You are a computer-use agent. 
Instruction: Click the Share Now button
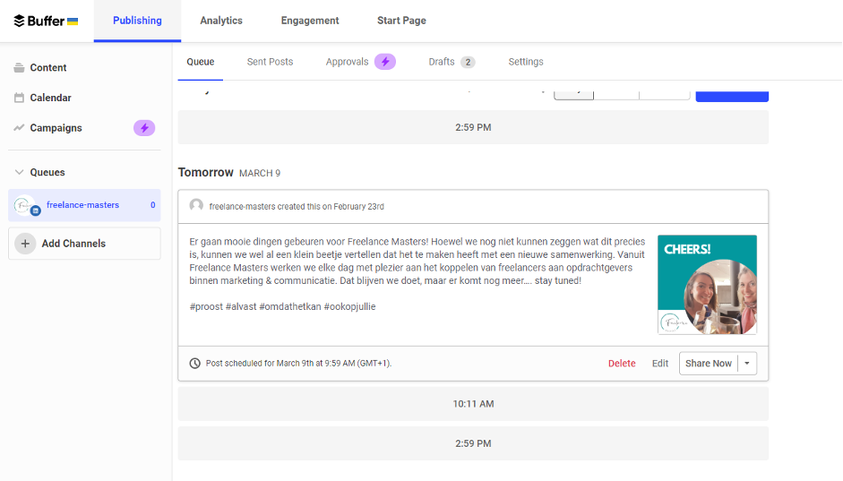click(708, 364)
